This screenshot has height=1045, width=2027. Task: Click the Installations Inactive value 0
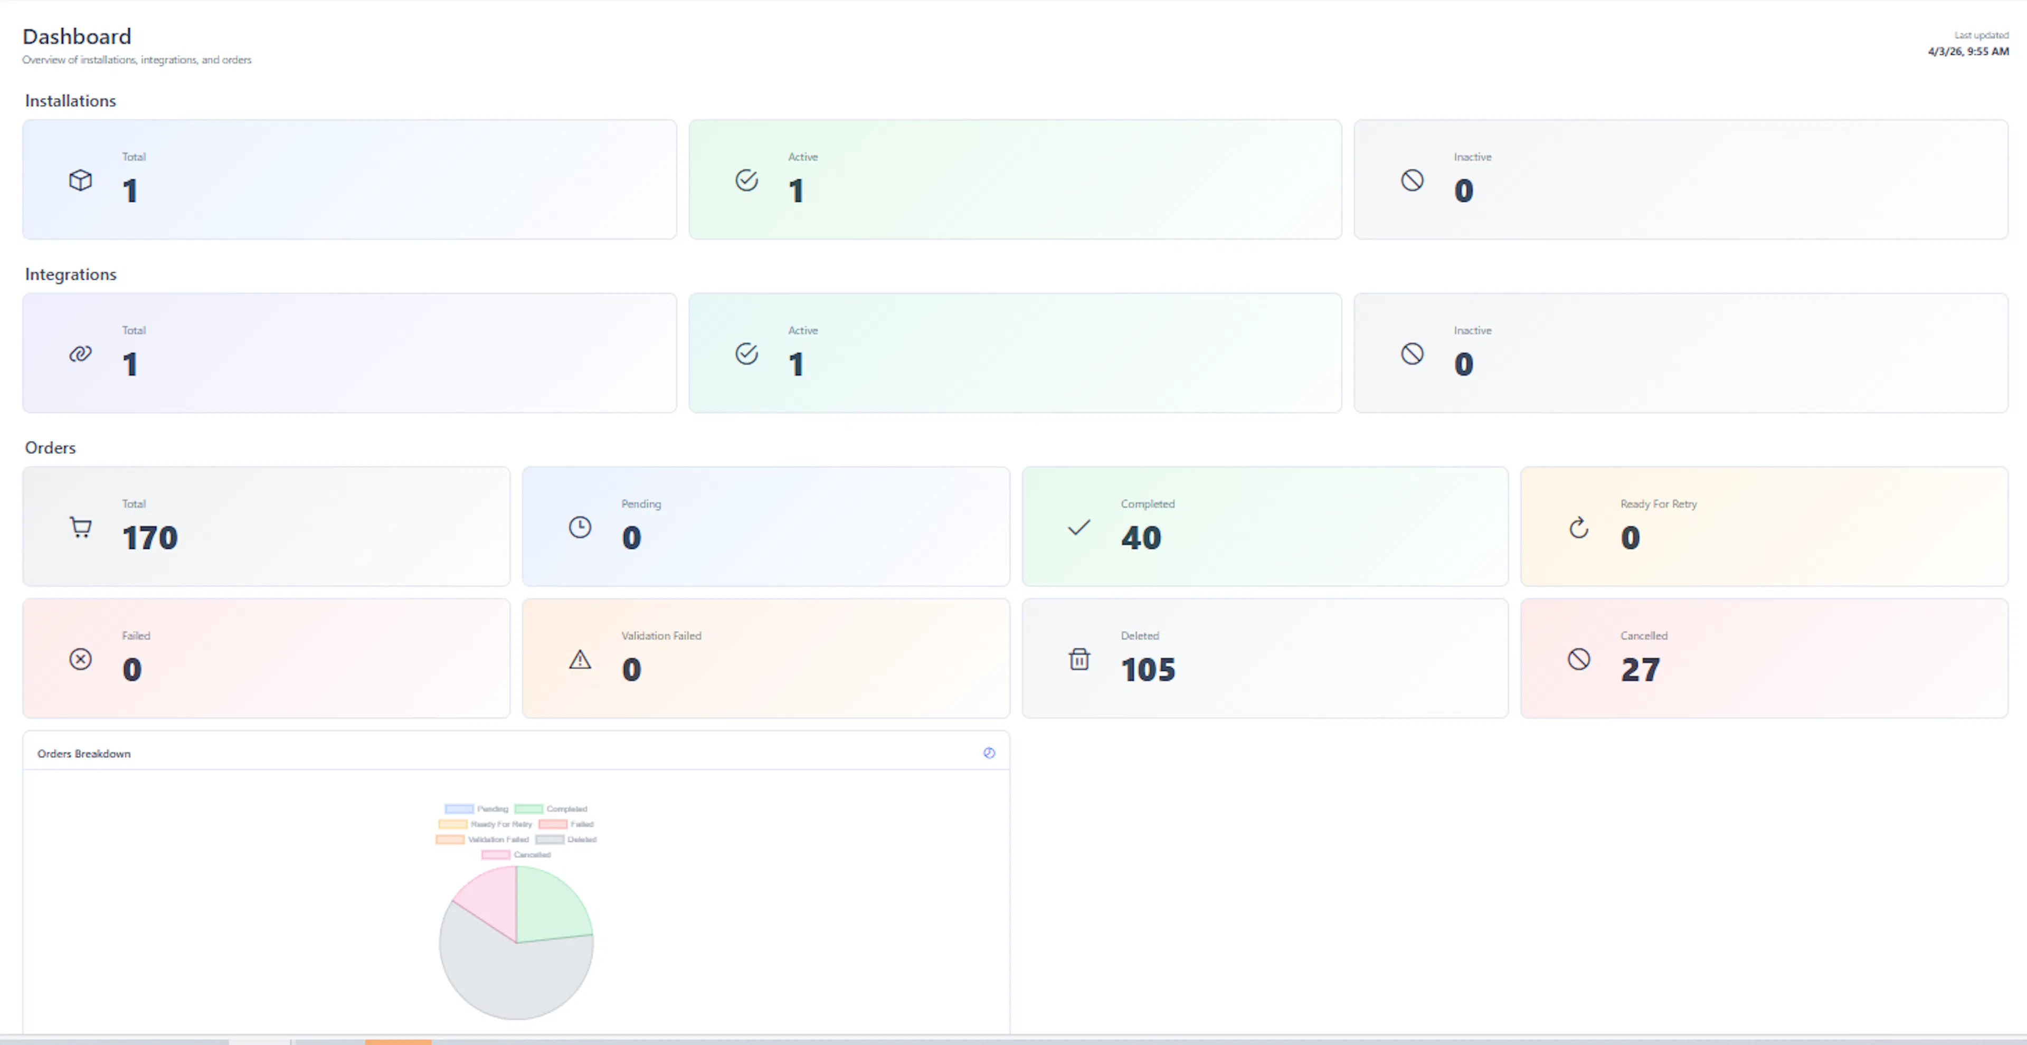(x=1464, y=191)
